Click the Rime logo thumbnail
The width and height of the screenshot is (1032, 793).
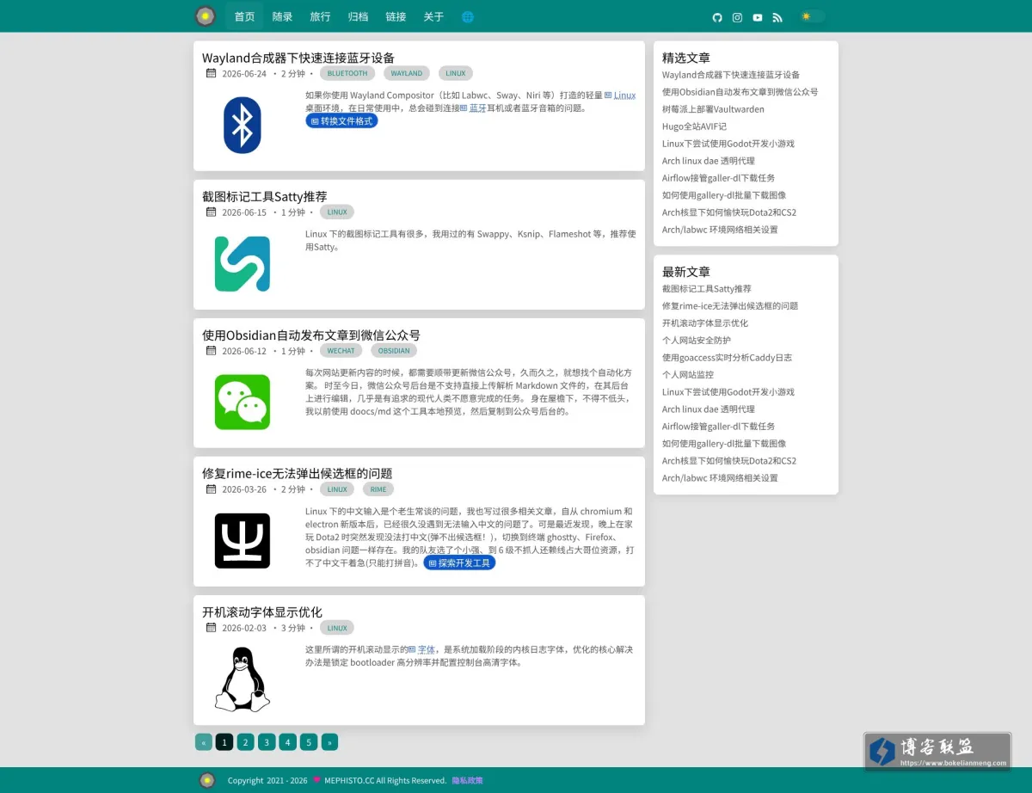click(243, 541)
